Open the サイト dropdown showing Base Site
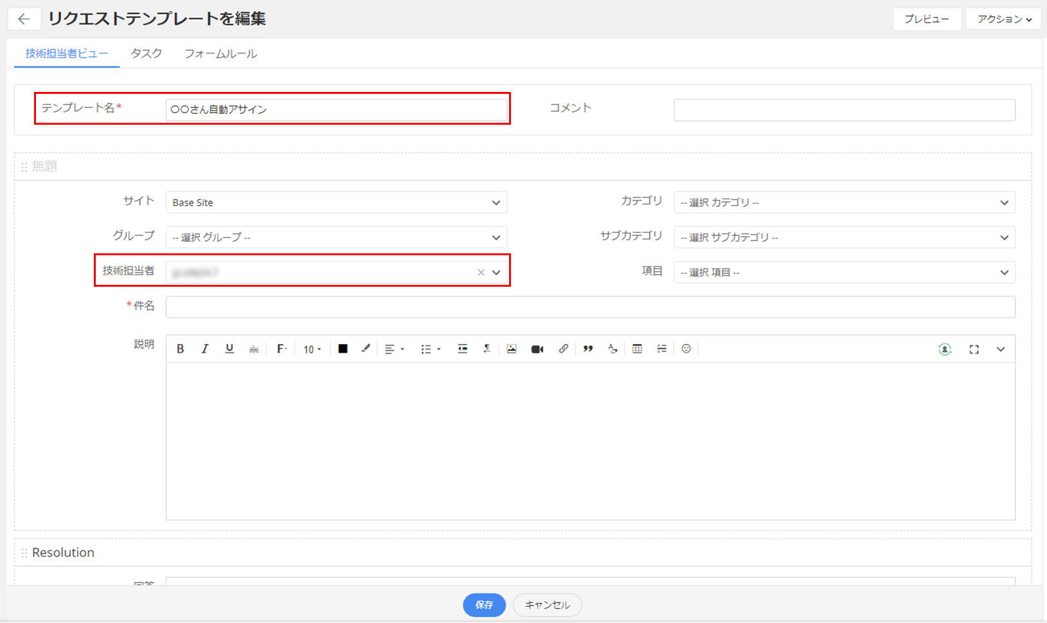Image resolution: width=1047 pixels, height=623 pixels. click(x=336, y=203)
